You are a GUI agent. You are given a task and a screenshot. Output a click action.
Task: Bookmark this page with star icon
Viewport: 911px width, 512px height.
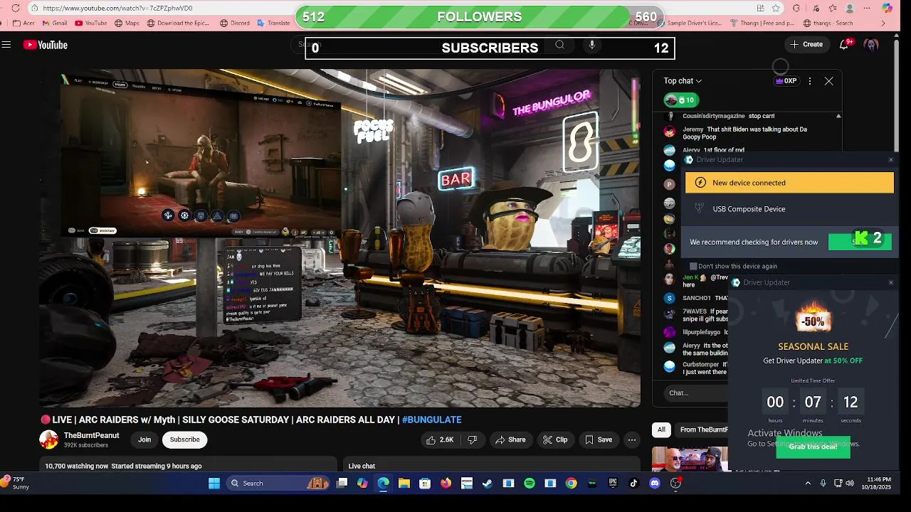tap(776, 8)
